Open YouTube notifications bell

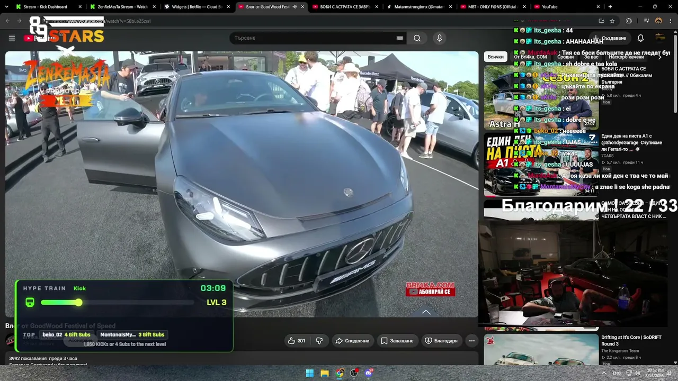coord(640,38)
